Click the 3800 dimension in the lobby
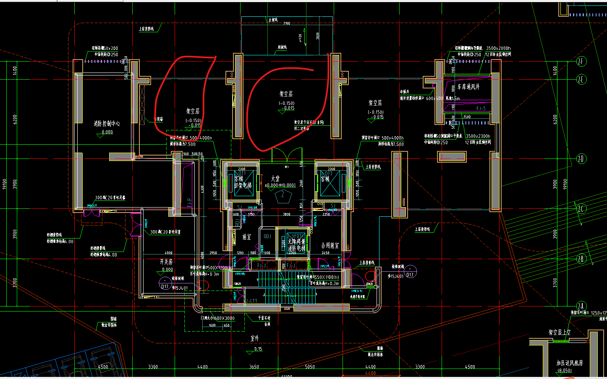Screen dimensions: 607x379 [x=287, y=214]
